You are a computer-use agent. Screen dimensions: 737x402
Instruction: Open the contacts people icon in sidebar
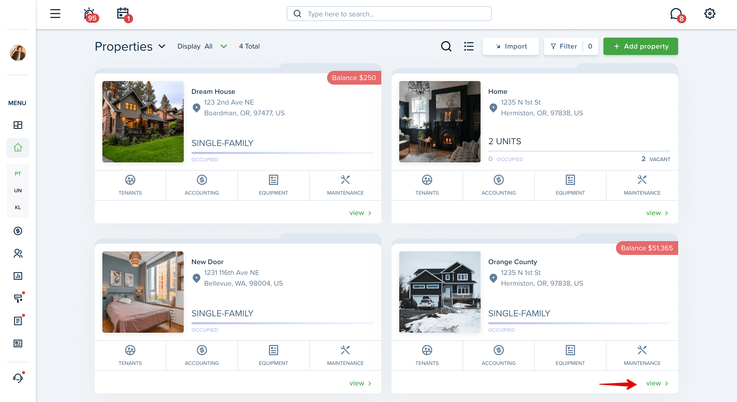tap(18, 253)
